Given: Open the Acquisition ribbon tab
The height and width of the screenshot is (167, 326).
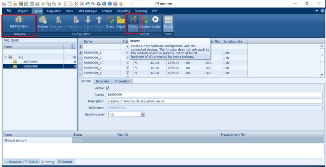Looking at the screenshot, I should (54, 11).
